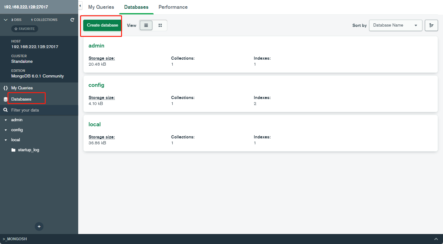Refresh the databases list in sidebar
Image resolution: width=443 pixels, height=244 pixels.
pos(72,20)
